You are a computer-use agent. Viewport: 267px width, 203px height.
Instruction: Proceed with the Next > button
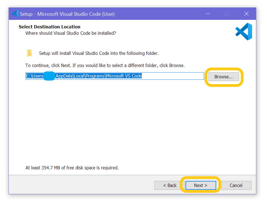[201, 185]
